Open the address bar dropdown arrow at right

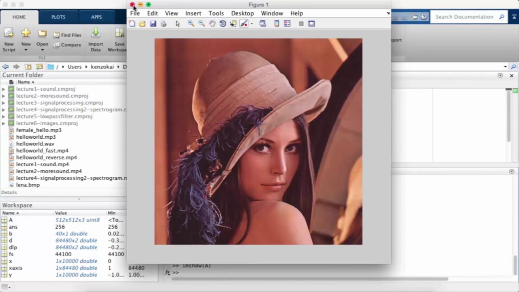505,67
